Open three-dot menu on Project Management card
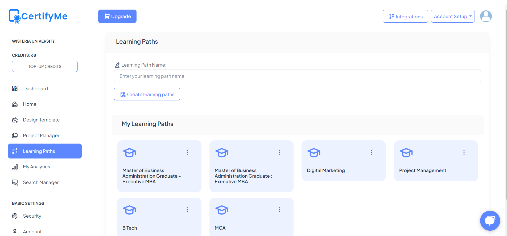The height and width of the screenshot is (236, 507). point(464,152)
